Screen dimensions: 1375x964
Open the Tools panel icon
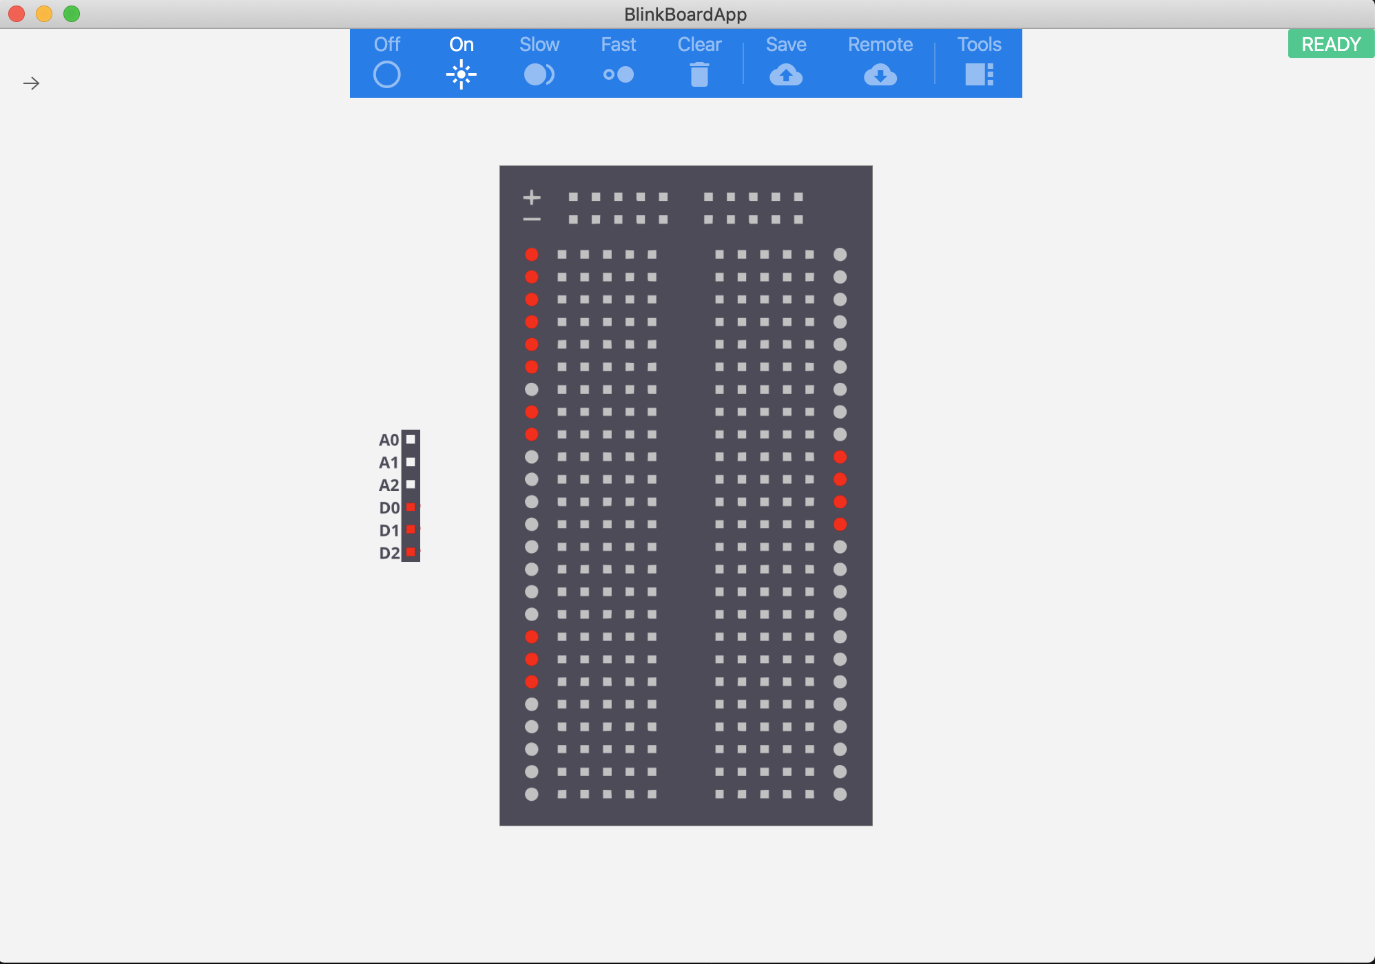[979, 74]
